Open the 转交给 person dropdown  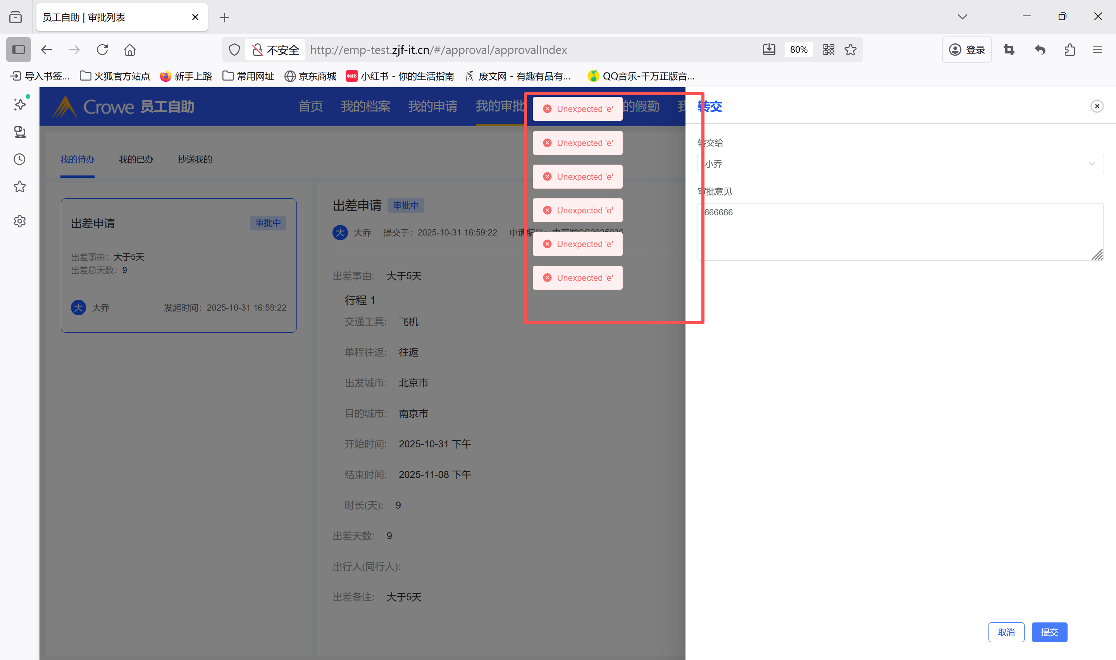pos(900,164)
